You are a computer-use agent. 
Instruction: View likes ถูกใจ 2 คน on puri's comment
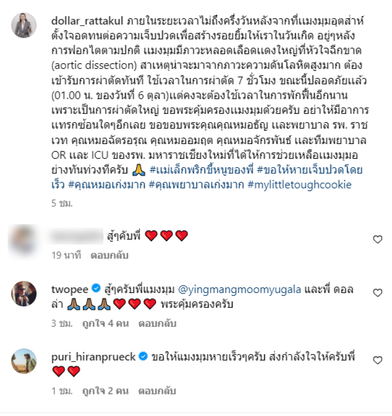[x=105, y=391]
